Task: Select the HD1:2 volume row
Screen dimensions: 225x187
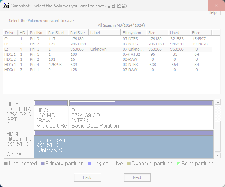Action: pyautogui.click(x=108, y=59)
